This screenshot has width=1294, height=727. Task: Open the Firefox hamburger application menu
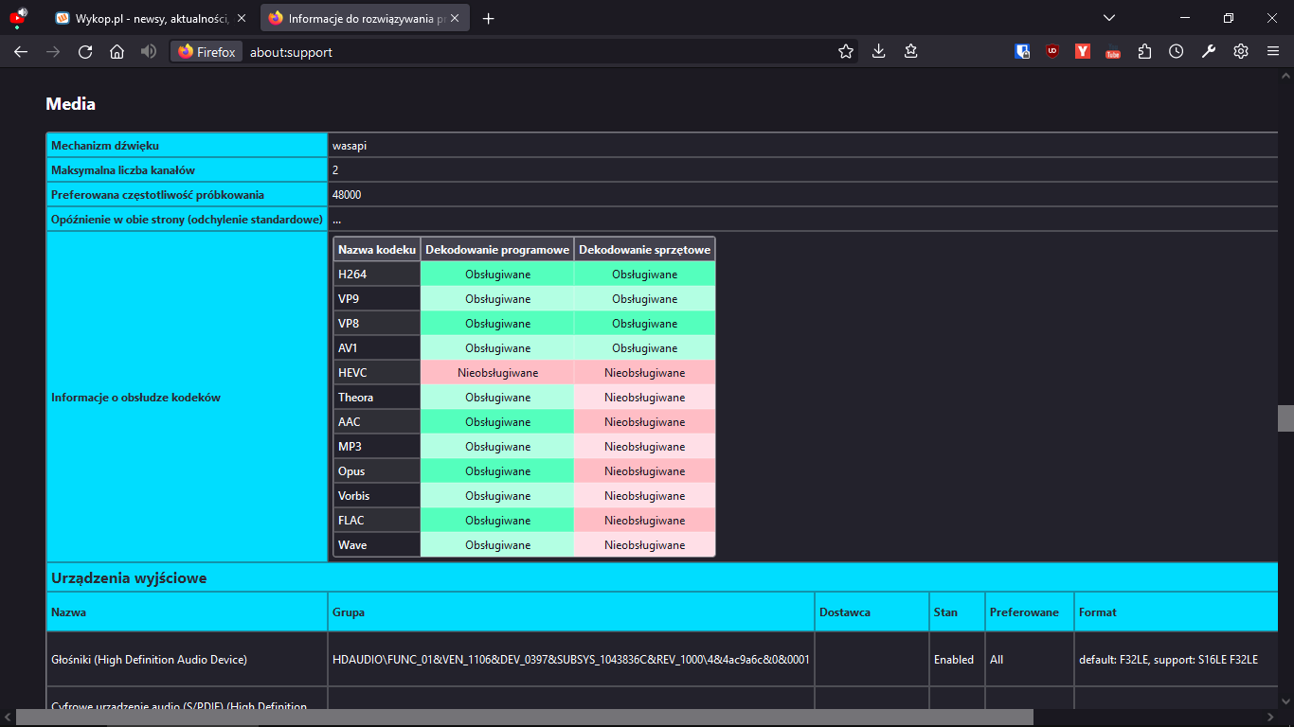[1273, 52]
